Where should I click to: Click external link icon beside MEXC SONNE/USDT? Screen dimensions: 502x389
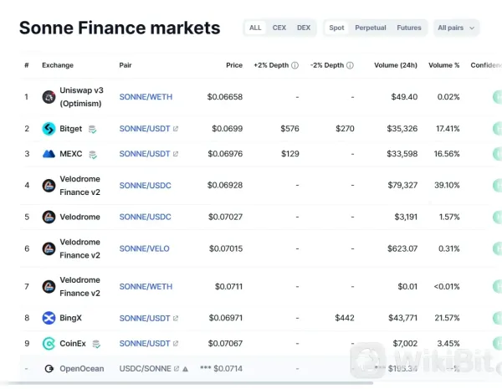click(176, 154)
